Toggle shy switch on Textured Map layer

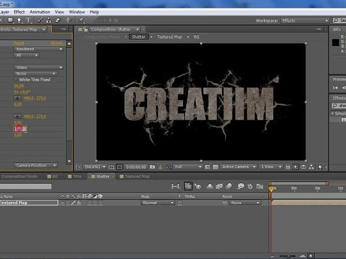[x=62, y=203]
